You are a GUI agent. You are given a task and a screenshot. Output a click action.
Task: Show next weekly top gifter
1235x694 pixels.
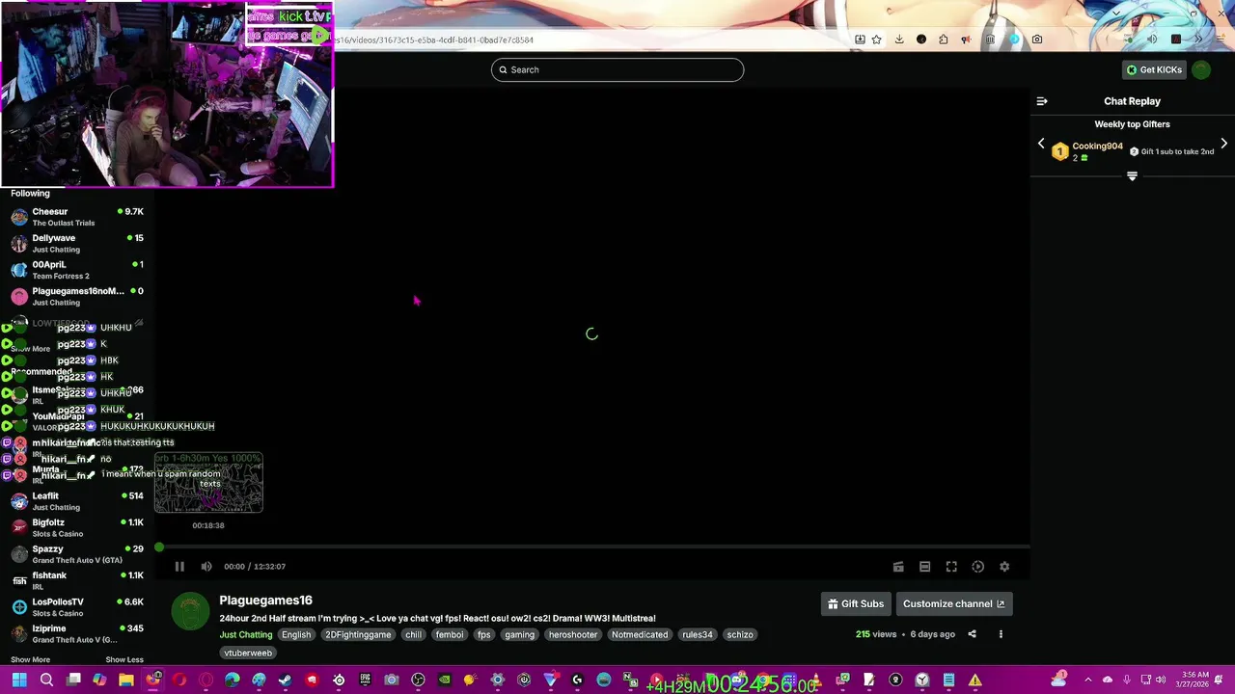coord(1223,144)
